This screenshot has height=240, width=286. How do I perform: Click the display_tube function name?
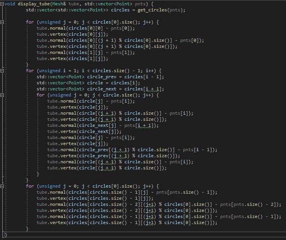tap(34, 4)
